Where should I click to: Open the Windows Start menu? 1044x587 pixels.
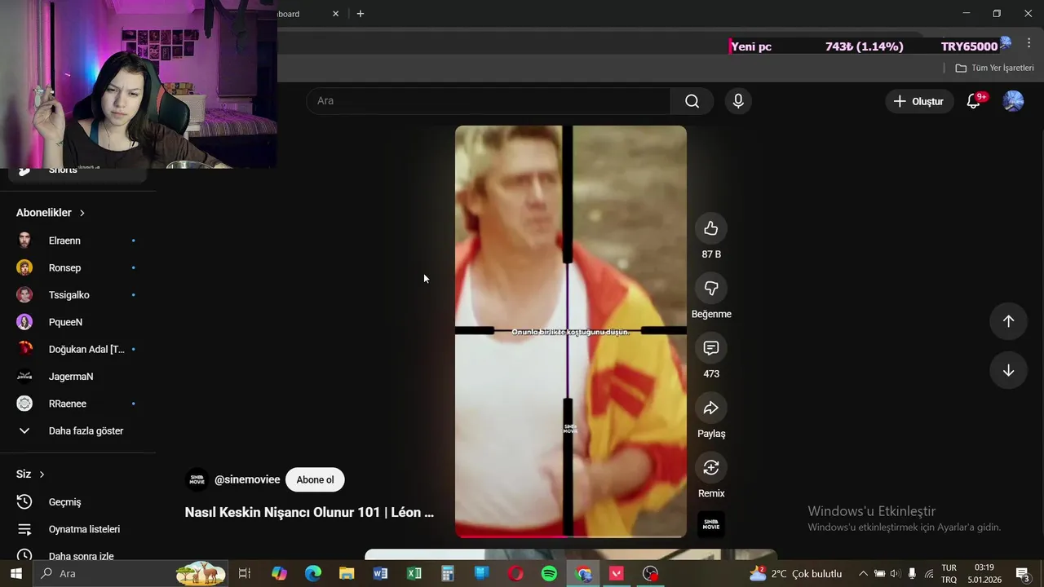pos(15,574)
